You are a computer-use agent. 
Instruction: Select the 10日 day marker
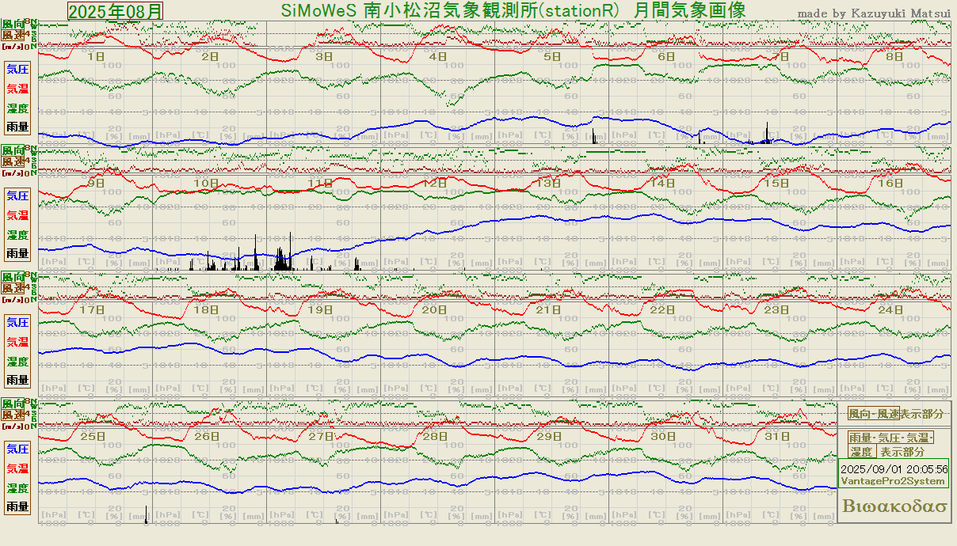pos(207,183)
